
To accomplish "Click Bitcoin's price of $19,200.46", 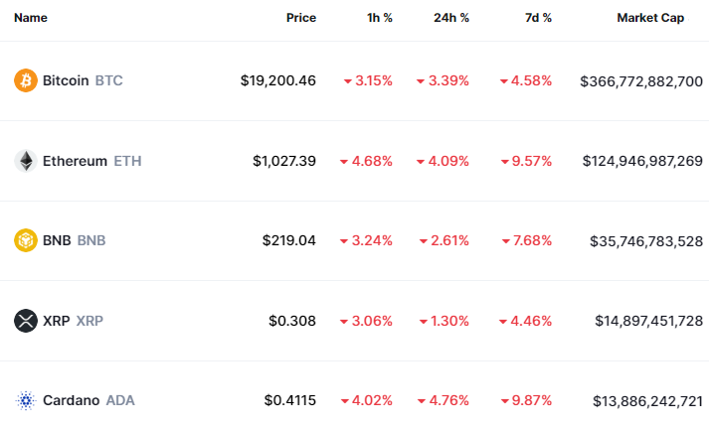I will 278,80.
